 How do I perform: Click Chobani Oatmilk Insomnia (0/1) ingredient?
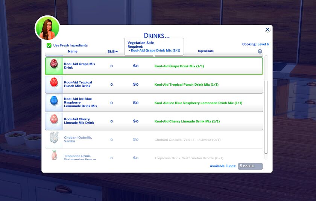click(187, 140)
